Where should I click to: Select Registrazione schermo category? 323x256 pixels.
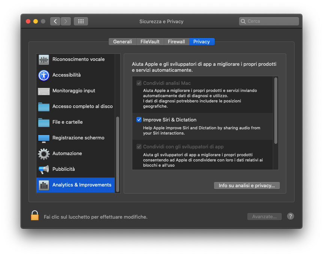[75, 138]
